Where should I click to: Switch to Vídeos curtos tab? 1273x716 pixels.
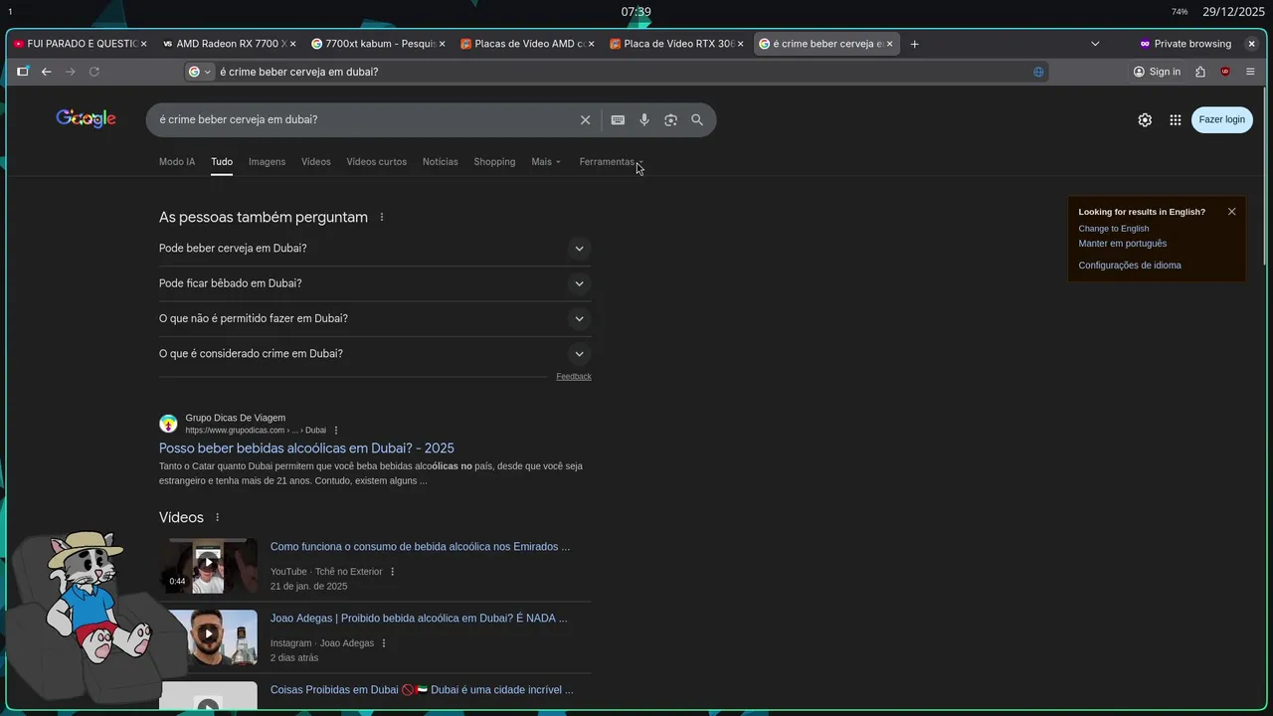point(376,162)
